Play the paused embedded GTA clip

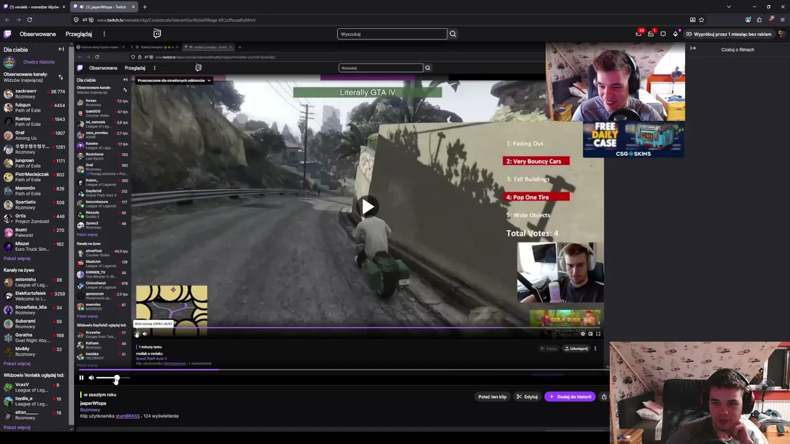point(368,207)
